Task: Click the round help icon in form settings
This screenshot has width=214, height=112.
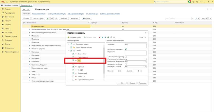Action: 114,37
